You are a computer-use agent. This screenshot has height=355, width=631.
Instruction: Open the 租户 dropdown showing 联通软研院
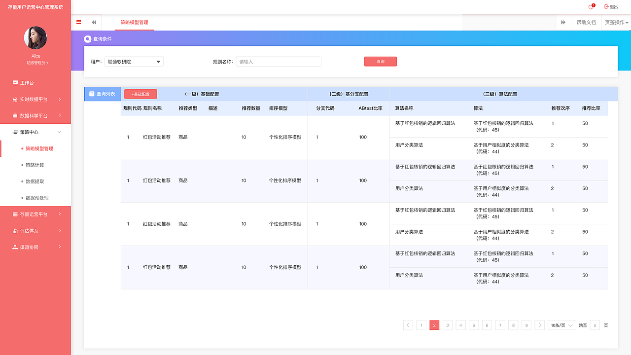[x=134, y=62]
